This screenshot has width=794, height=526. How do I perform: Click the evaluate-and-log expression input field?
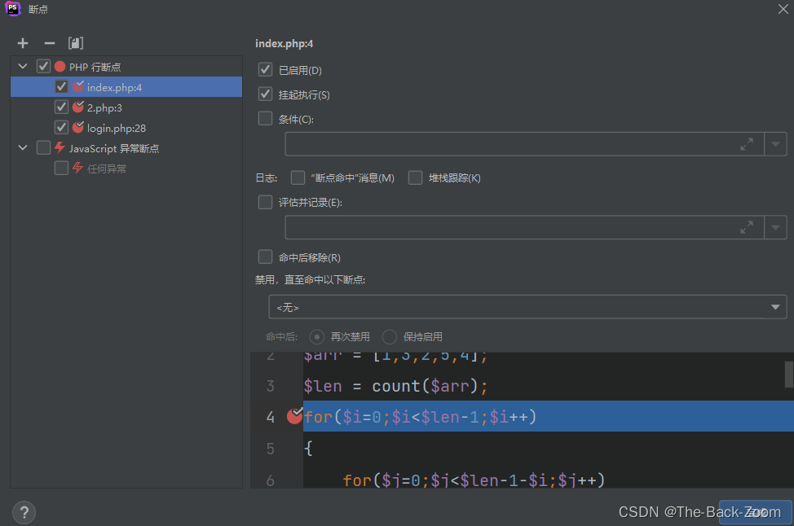525,228
